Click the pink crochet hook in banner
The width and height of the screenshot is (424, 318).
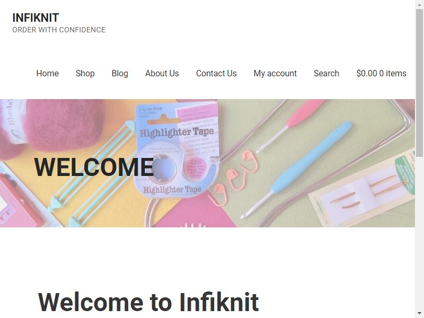point(290,126)
